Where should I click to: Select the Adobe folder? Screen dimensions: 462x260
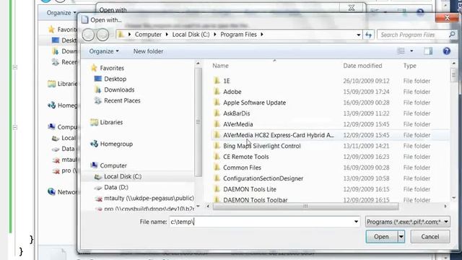[232, 92]
